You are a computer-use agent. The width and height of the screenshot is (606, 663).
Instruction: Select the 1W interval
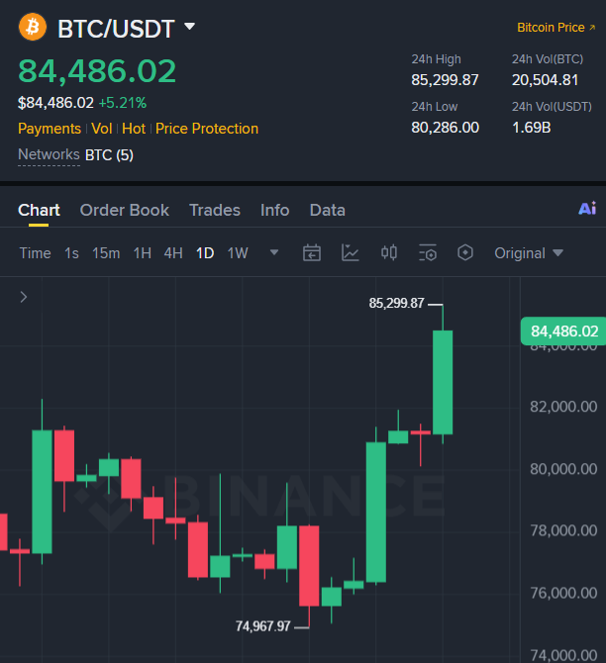238,253
